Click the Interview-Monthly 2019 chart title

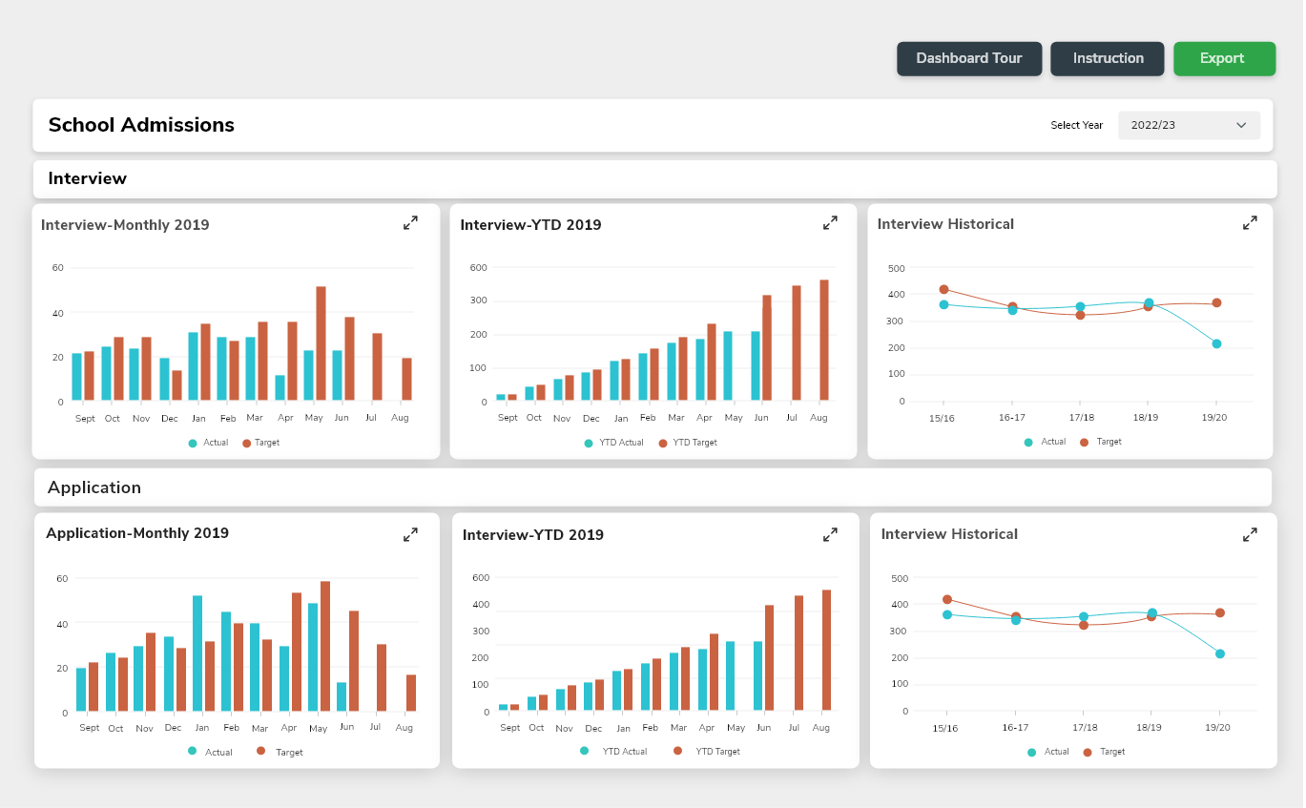click(125, 225)
